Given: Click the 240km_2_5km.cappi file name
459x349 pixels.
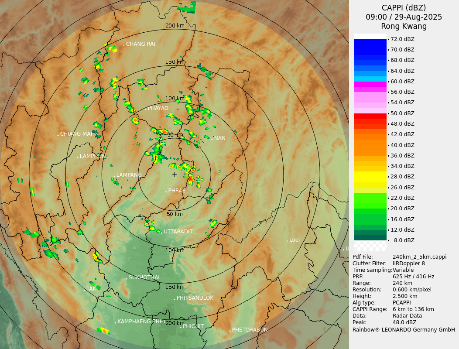Looking at the screenshot, I should (419, 257).
